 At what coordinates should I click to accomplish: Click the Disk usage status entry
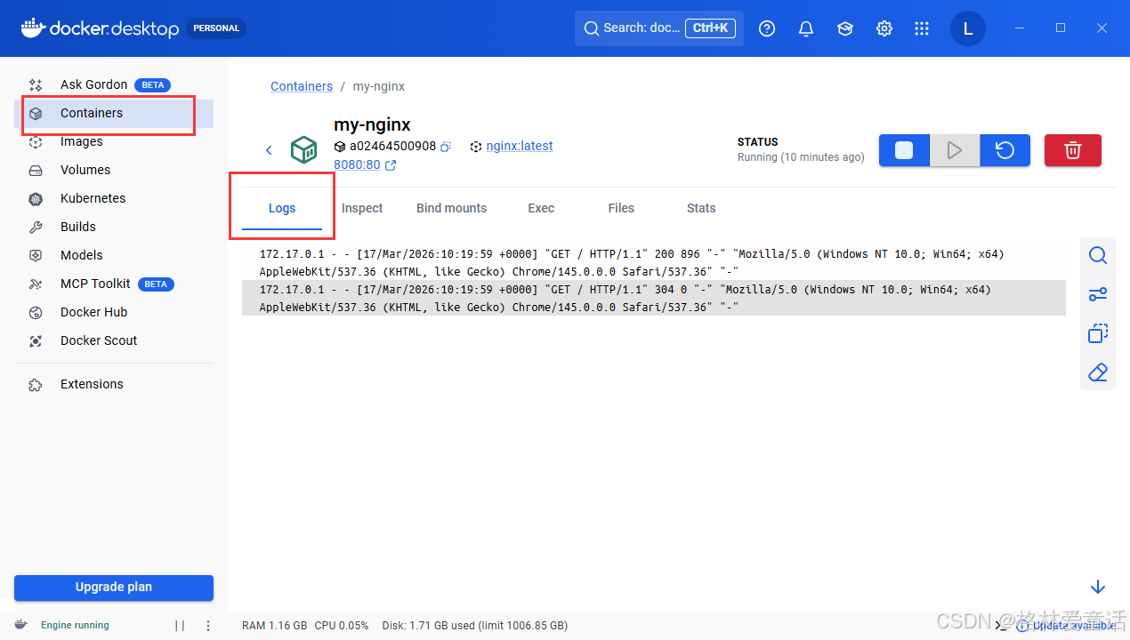pyautogui.click(x=475, y=626)
